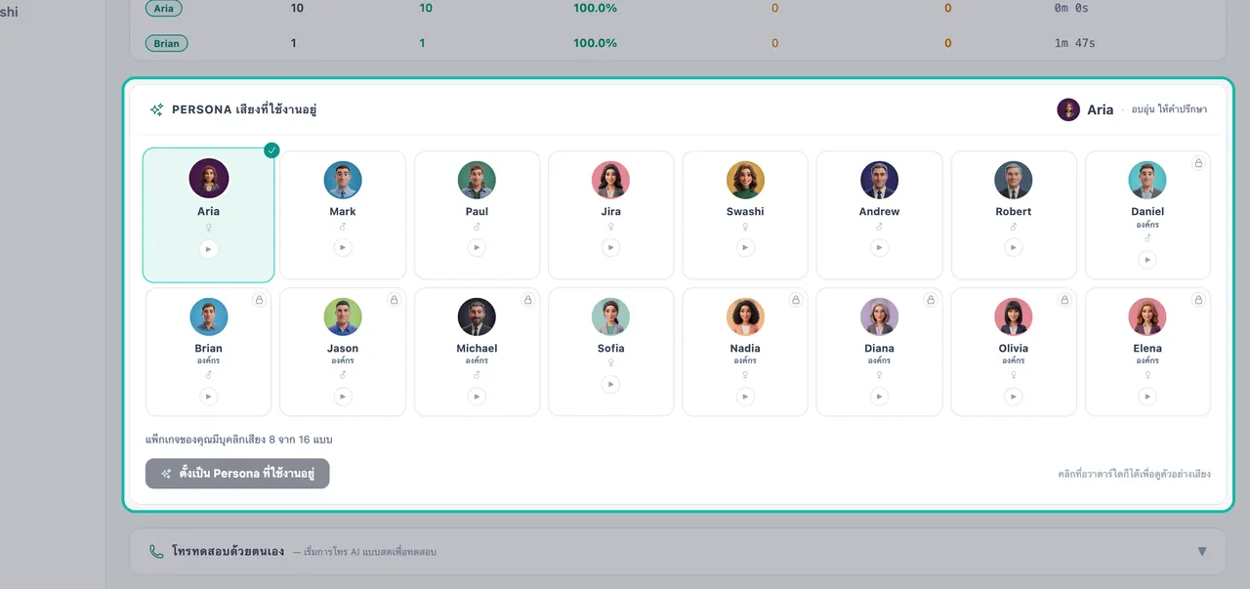Screen dimensions: 1250x589
Task: Click the hint คลิกที่อวาตาร์ใดก็ได้เพื่อดูตัวอย่างเสียง
Action: (x=1134, y=474)
